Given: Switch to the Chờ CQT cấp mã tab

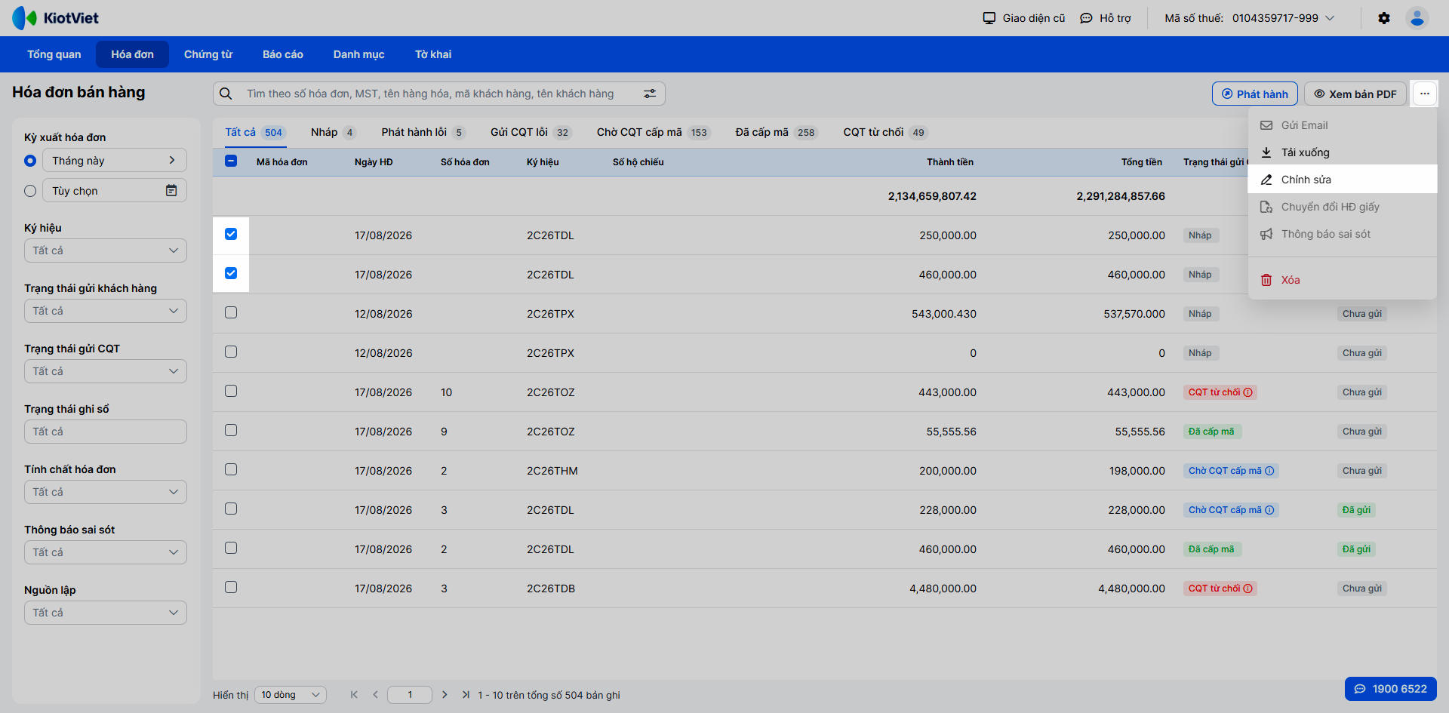Looking at the screenshot, I should 654,132.
